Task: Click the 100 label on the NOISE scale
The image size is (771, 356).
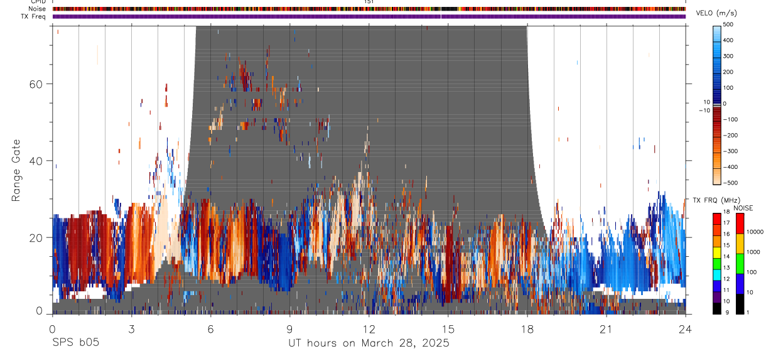Action: 752,272
